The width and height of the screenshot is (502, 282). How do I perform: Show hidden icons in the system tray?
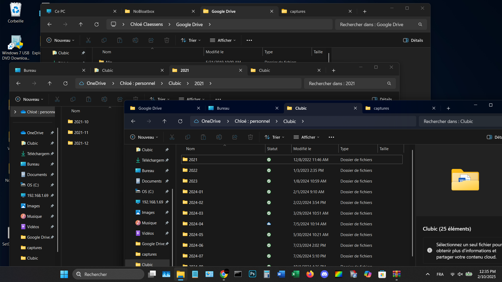(x=428, y=274)
